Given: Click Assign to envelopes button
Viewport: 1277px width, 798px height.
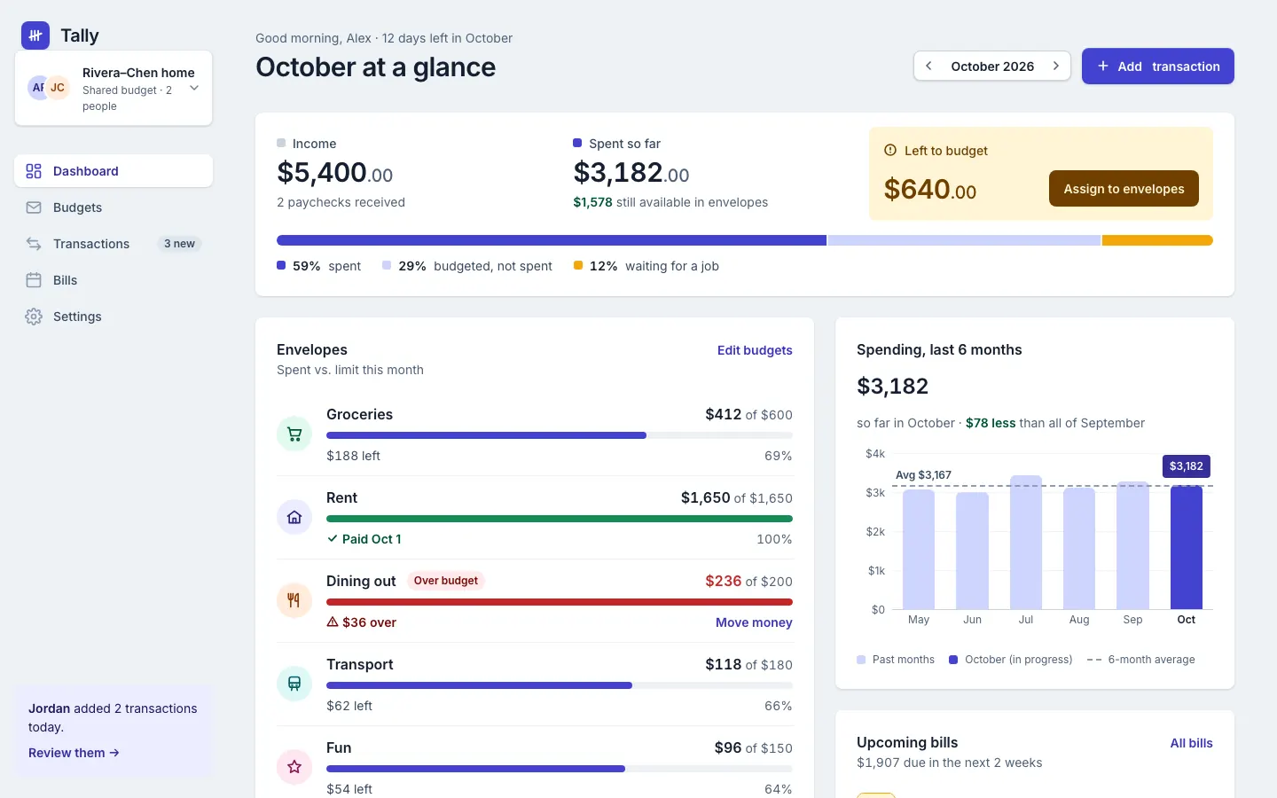Looking at the screenshot, I should pos(1124,189).
